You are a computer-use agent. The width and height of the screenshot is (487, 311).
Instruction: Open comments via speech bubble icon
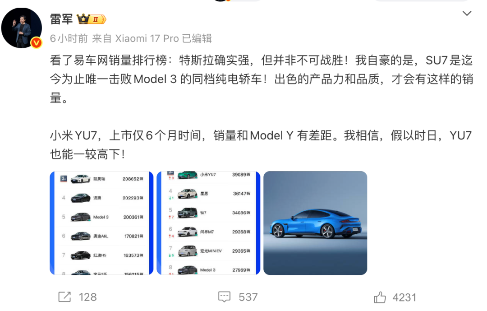pyautogui.click(x=224, y=297)
